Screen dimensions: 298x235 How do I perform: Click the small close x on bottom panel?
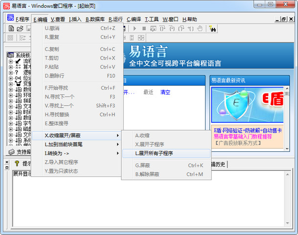[x=7, y=162]
